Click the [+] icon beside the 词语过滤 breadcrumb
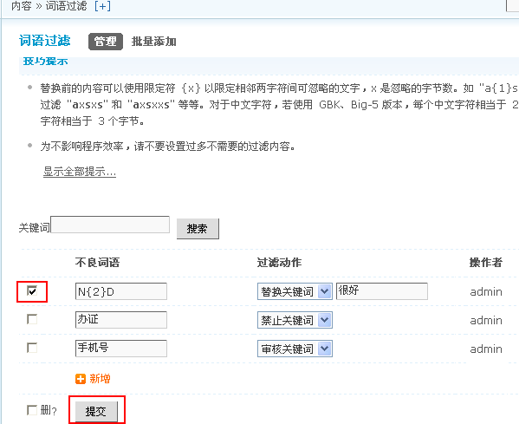519x424 pixels. point(102,6)
